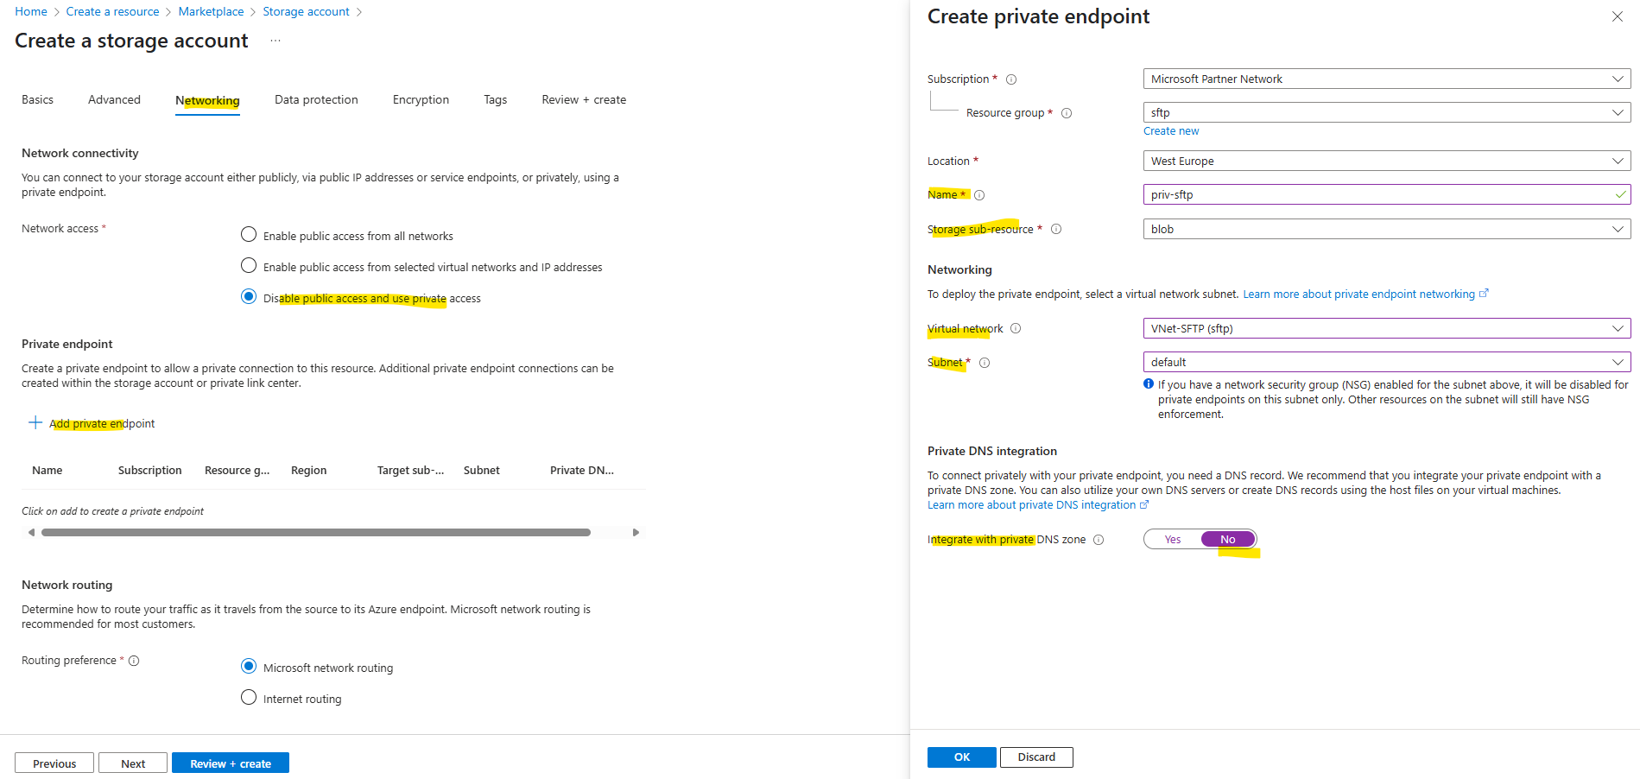Screen dimensions: 1640x779
Task: Click the info icon next to Virtual network
Action: [x=1016, y=328]
